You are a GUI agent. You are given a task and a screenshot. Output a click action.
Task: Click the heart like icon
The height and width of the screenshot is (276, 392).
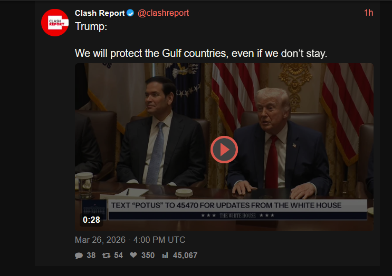[x=133, y=255]
